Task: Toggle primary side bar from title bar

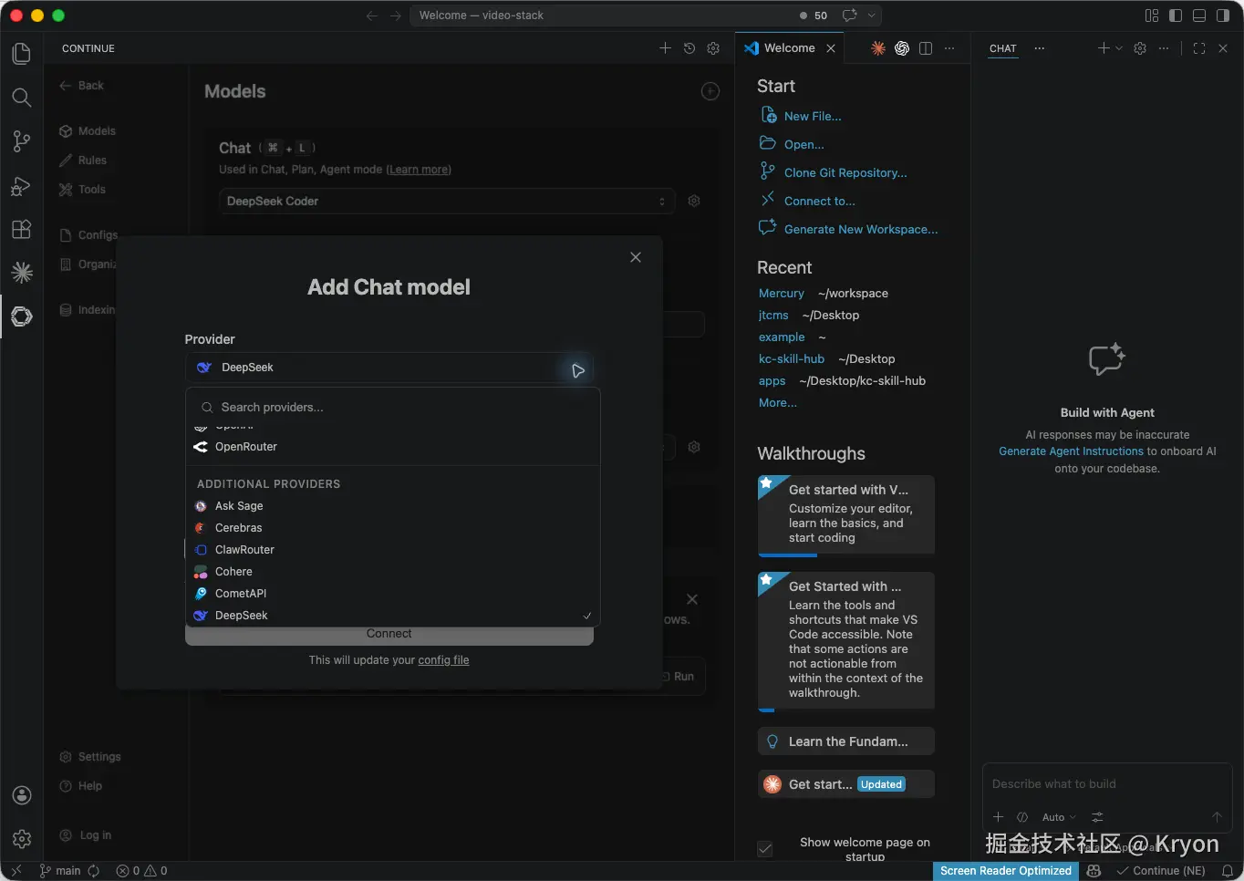Action: tap(1176, 16)
